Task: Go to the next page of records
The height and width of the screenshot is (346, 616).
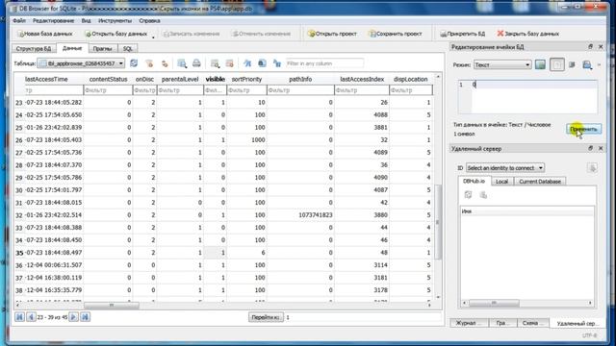Action: click(73, 316)
